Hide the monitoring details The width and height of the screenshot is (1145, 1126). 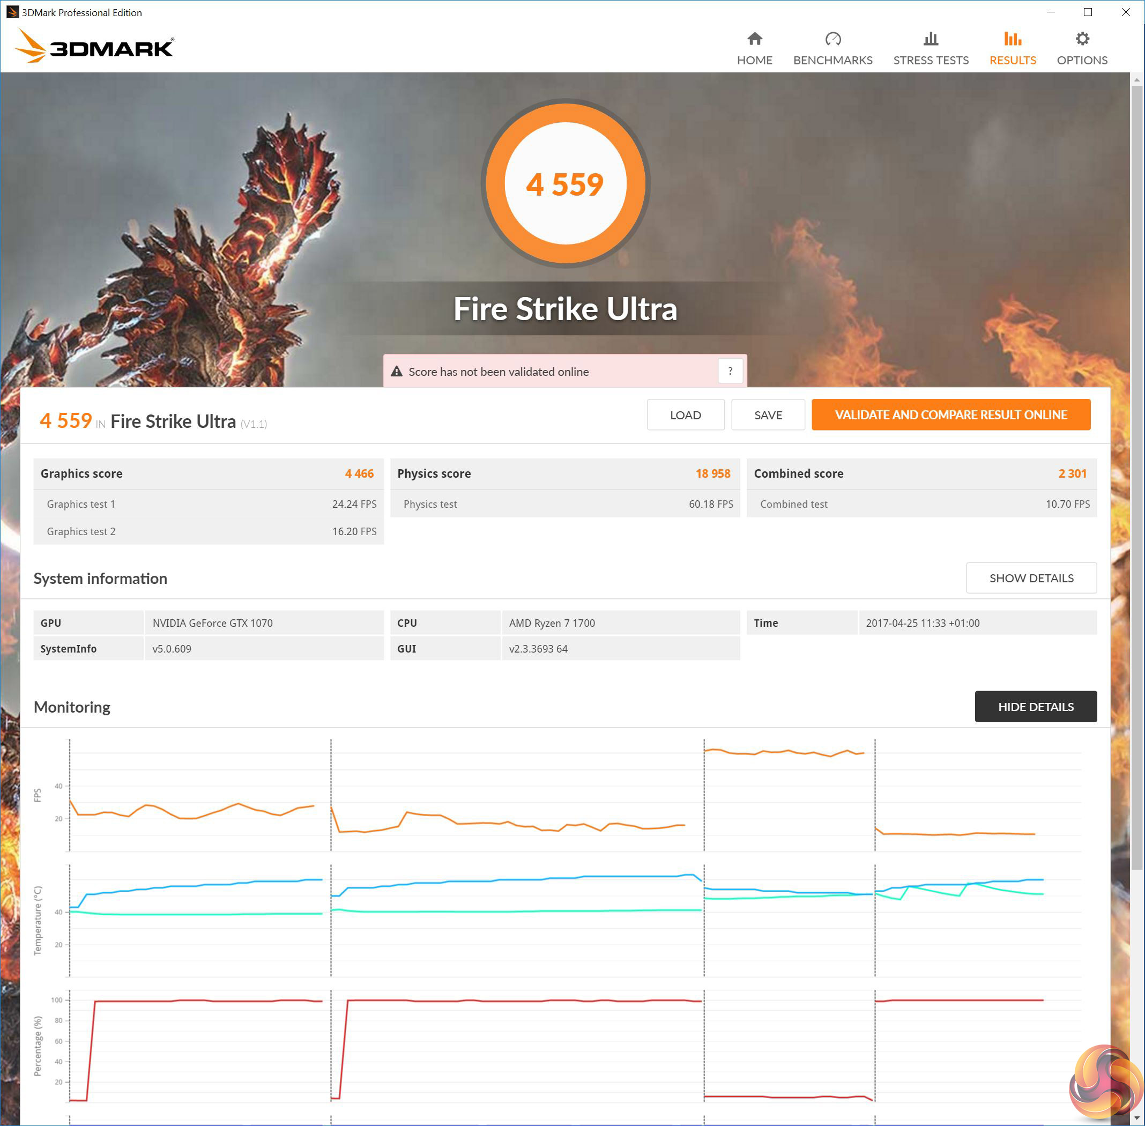1035,706
